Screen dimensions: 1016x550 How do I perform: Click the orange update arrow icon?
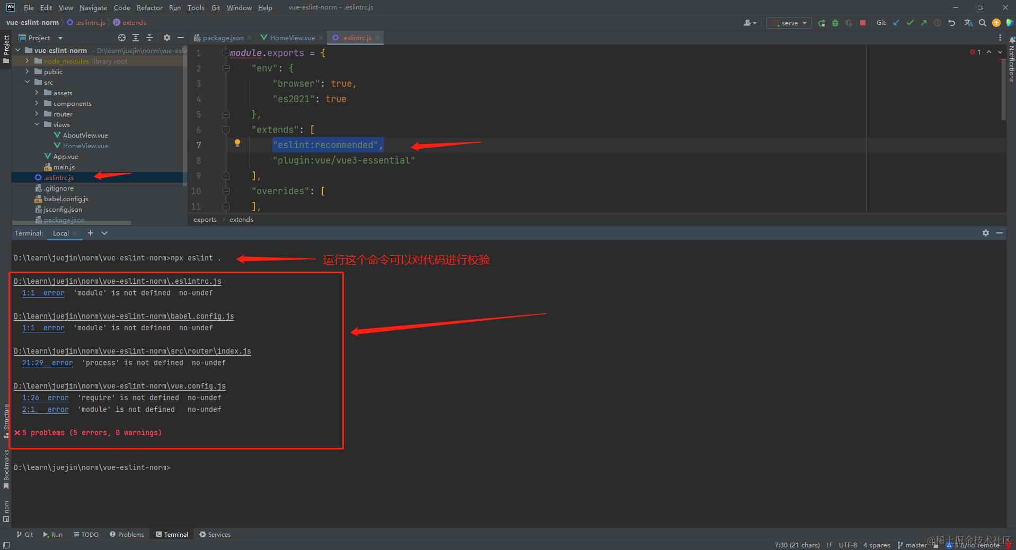(996, 23)
